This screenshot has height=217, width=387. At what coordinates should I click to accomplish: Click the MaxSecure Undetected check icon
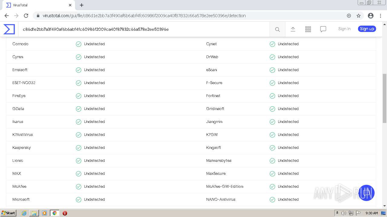pos(272,174)
